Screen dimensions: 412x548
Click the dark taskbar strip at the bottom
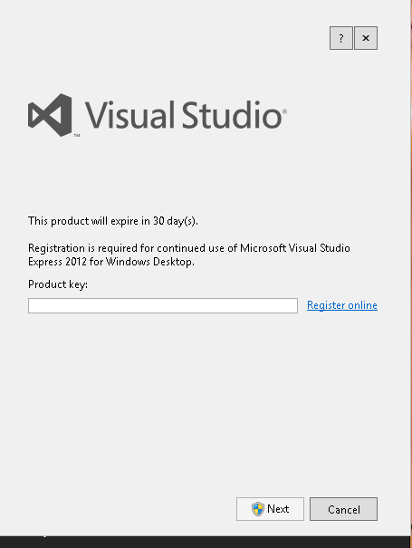pyautogui.click(x=205, y=542)
